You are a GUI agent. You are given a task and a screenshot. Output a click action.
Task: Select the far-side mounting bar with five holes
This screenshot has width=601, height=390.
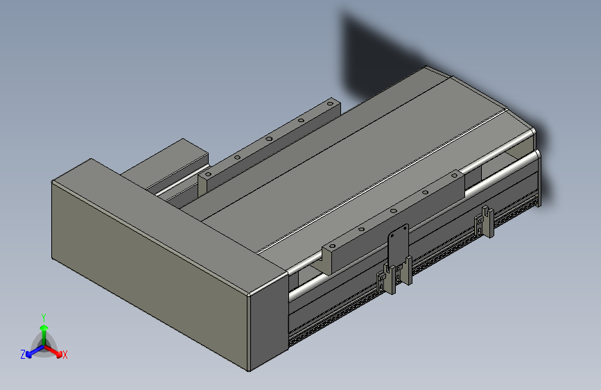coord(269,146)
